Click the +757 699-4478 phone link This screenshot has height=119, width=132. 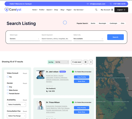click(x=119, y=4)
